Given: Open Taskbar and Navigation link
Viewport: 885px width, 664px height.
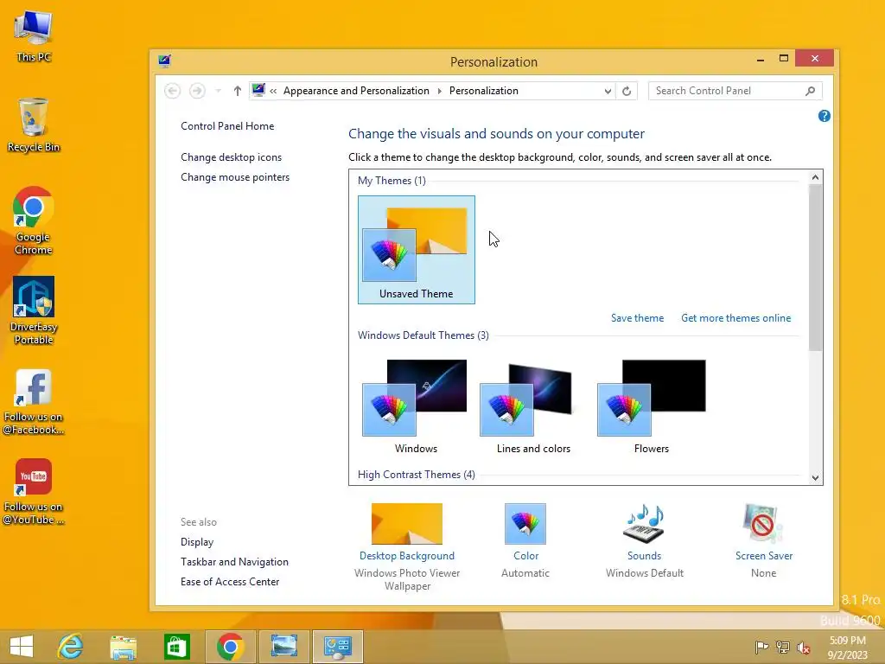Looking at the screenshot, I should pos(234,562).
